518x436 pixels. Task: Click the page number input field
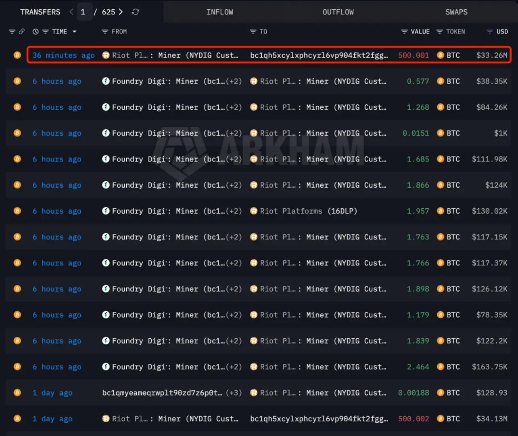pos(84,12)
